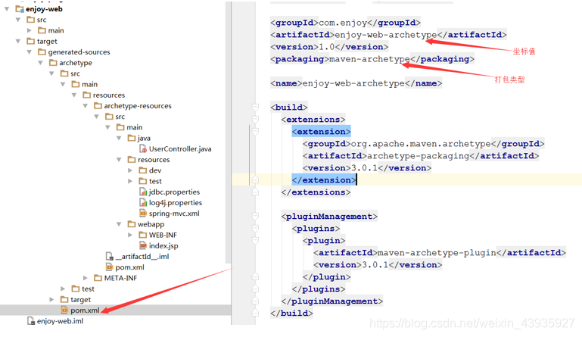Collapse the generated-sources folder
582x337 pixels.
[30, 52]
